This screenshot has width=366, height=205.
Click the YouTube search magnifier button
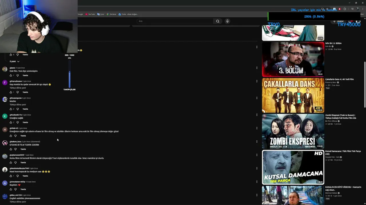218,21
